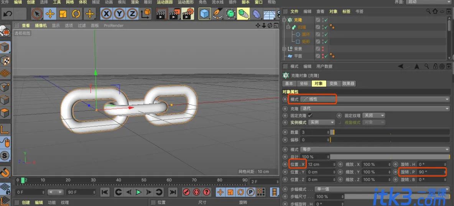Click the object manager home icon
The width and height of the screenshot is (454, 206).
[x=435, y=11]
